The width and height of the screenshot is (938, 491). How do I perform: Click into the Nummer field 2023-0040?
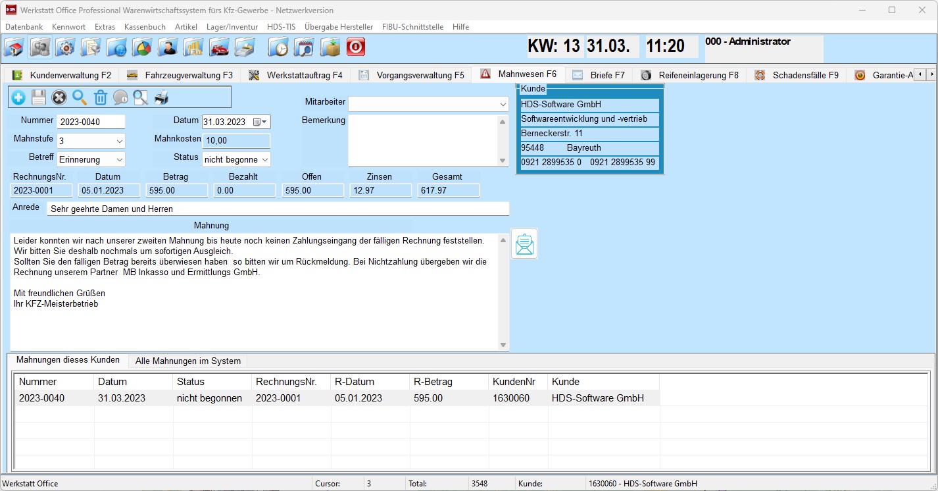(x=91, y=122)
